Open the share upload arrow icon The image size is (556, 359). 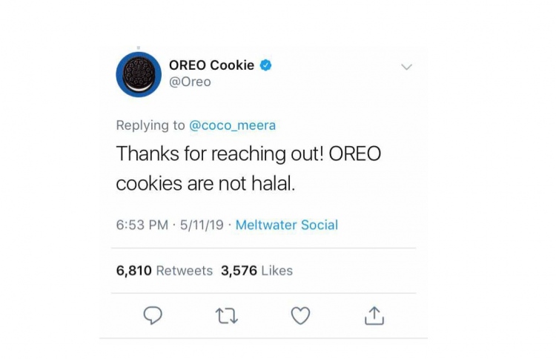pyautogui.click(x=374, y=315)
